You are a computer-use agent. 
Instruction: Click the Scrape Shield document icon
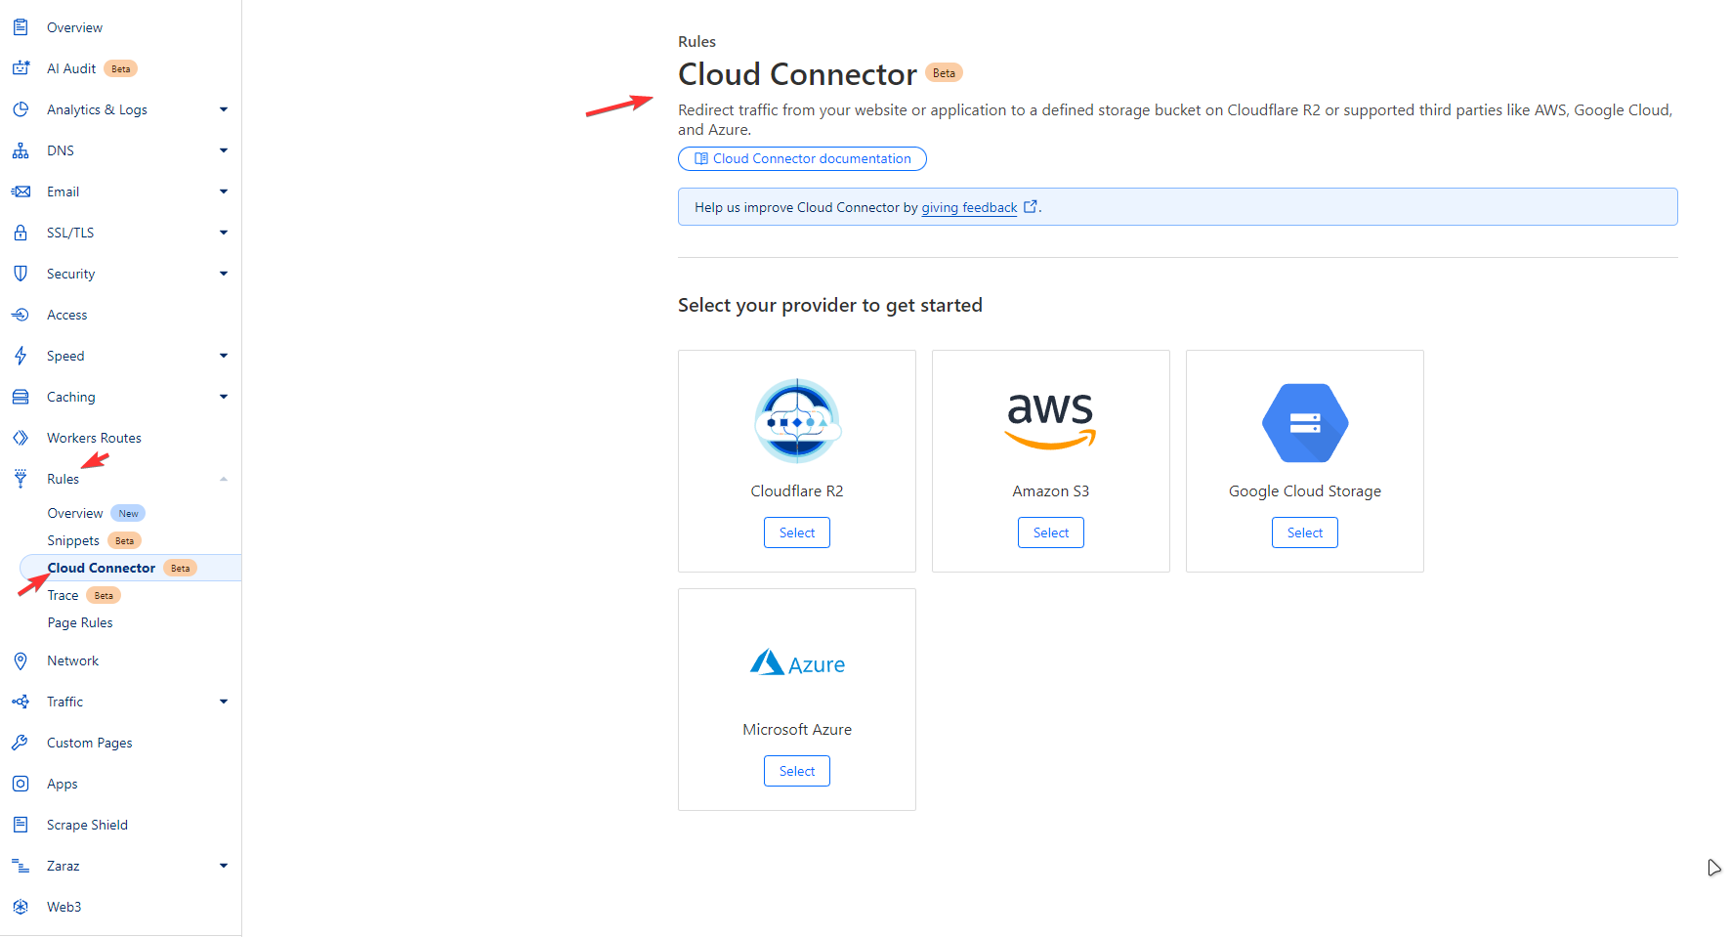point(21,825)
